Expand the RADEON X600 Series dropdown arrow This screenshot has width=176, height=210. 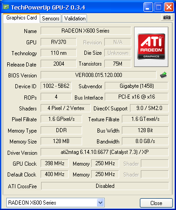pos(101,202)
